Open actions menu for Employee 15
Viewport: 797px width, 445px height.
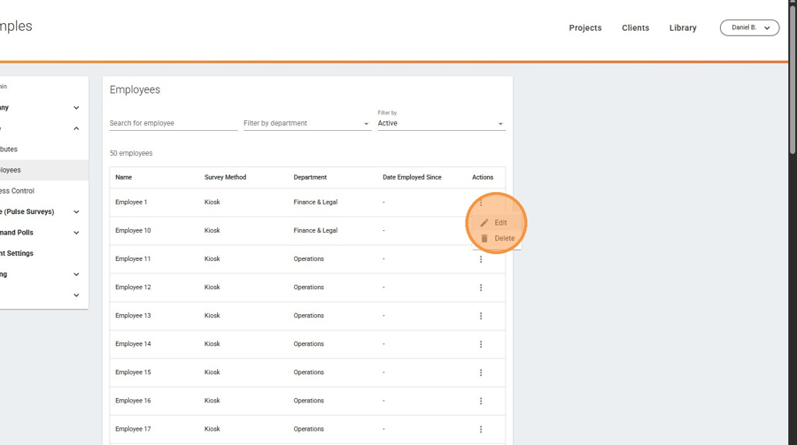(x=480, y=372)
